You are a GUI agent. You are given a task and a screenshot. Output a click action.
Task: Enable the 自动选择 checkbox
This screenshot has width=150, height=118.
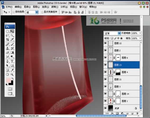click(x=14, y=12)
